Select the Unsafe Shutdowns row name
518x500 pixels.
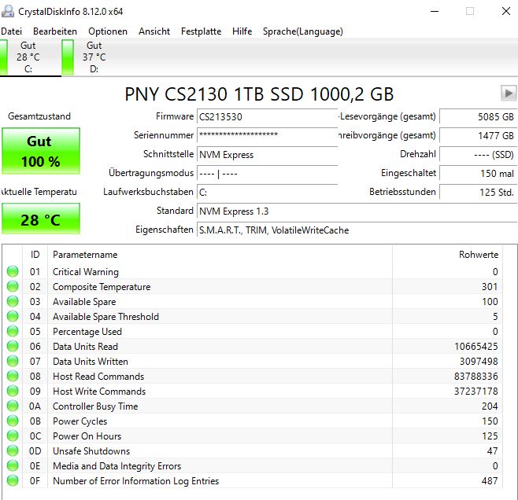91,450
